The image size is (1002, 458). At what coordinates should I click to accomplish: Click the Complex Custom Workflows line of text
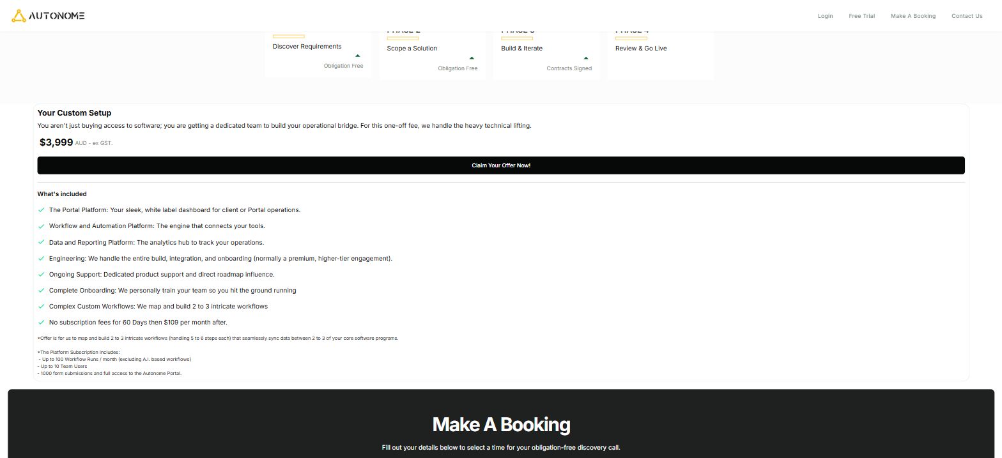click(x=158, y=307)
